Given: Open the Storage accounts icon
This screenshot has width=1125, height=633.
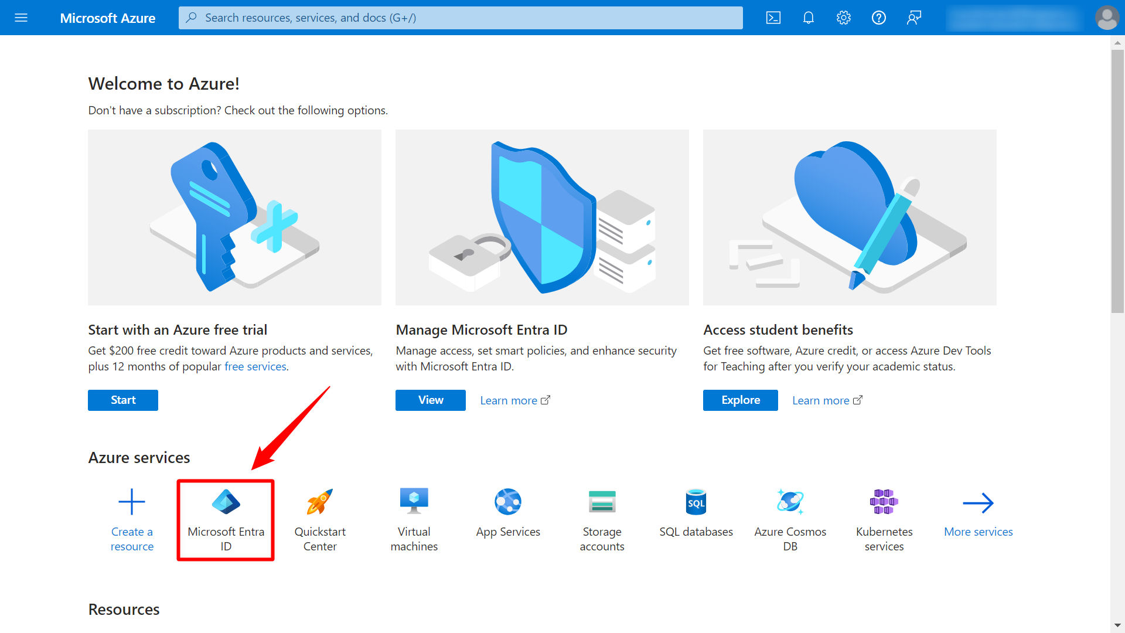Looking at the screenshot, I should pos(602,502).
